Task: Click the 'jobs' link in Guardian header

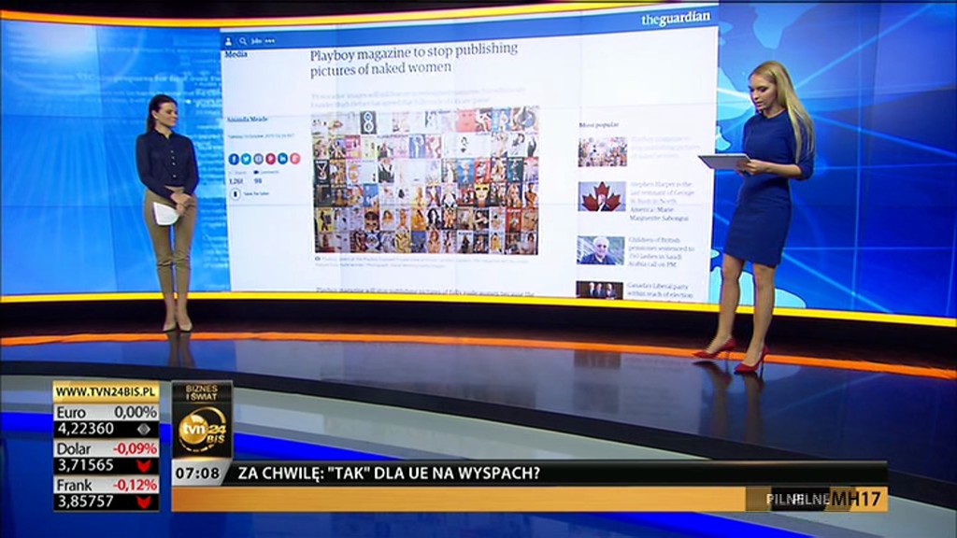Action: [256, 41]
